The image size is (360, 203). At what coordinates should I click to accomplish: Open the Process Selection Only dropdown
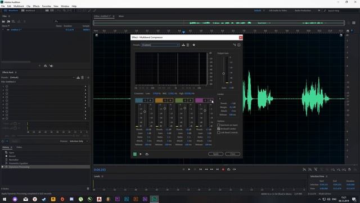point(79,141)
